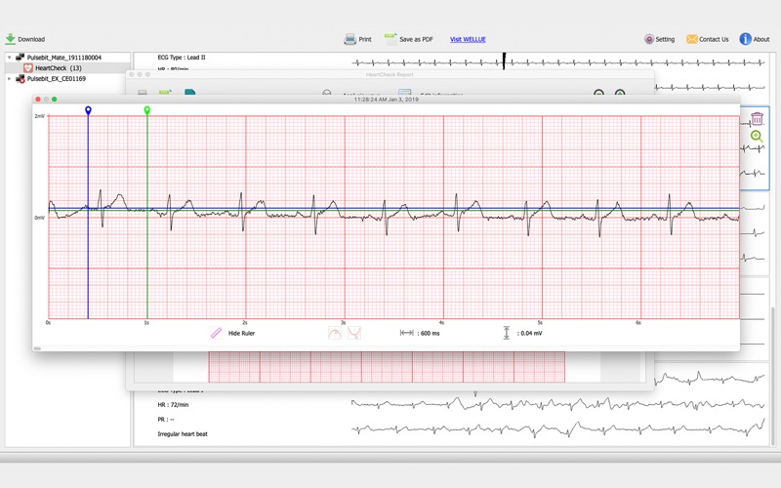The width and height of the screenshot is (781, 488).
Task: Open the About info icon
Action: coord(745,39)
